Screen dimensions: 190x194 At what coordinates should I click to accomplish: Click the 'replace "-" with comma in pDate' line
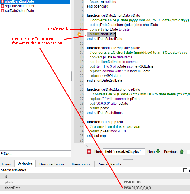(114, 99)
